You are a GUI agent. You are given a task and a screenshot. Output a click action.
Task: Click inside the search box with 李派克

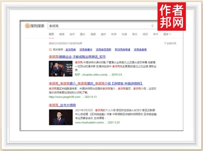point(99,26)
